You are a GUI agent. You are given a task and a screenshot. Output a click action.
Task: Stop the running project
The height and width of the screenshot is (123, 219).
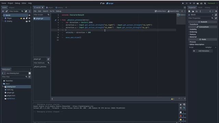click(190, 3)
